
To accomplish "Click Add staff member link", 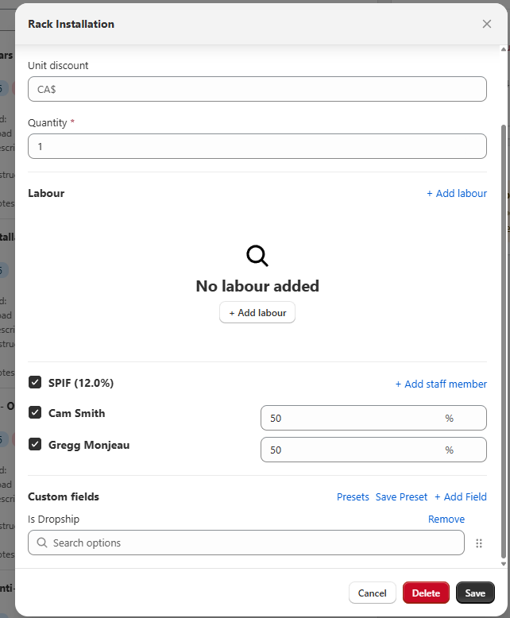I will pos(441,384).
